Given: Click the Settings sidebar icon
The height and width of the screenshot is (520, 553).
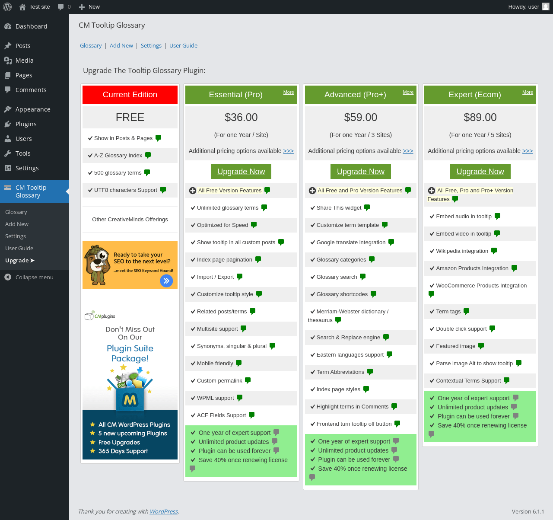Looking at the screenshot, I should [8, 168].
